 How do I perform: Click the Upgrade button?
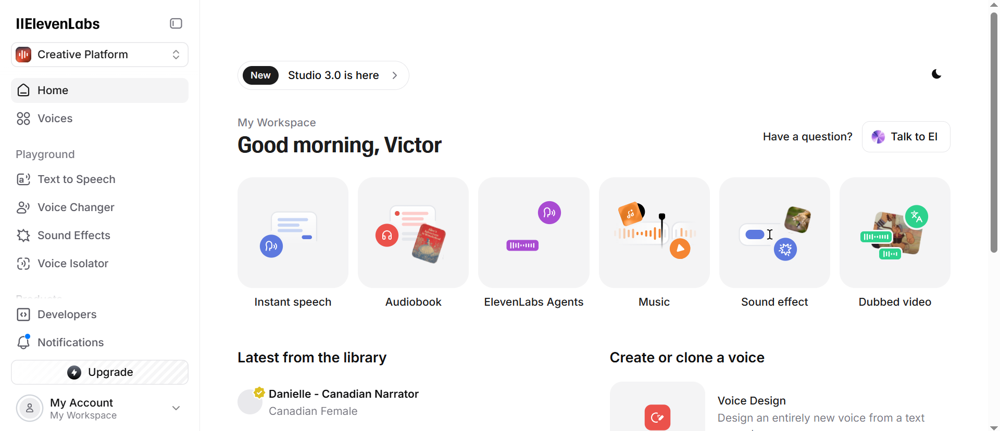99,372
